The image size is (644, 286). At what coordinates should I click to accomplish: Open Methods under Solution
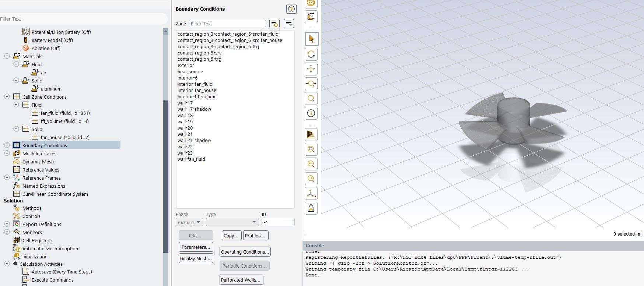coord(32,208)
